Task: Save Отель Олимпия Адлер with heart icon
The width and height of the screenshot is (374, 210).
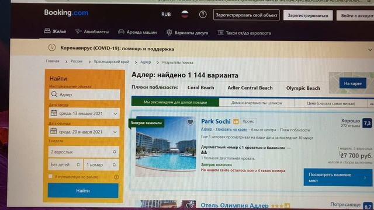Action: click(x=190, y=205)
